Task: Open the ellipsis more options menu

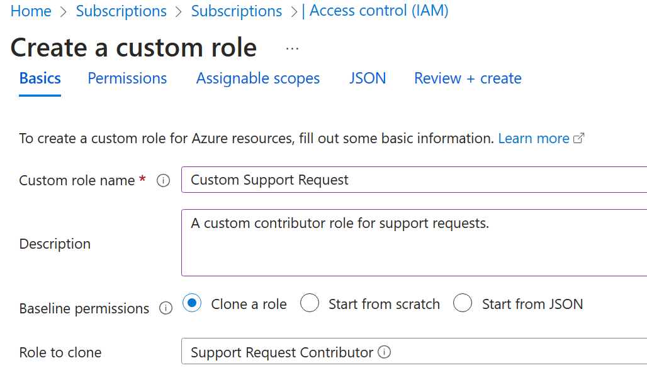Action: pos(292,48)
